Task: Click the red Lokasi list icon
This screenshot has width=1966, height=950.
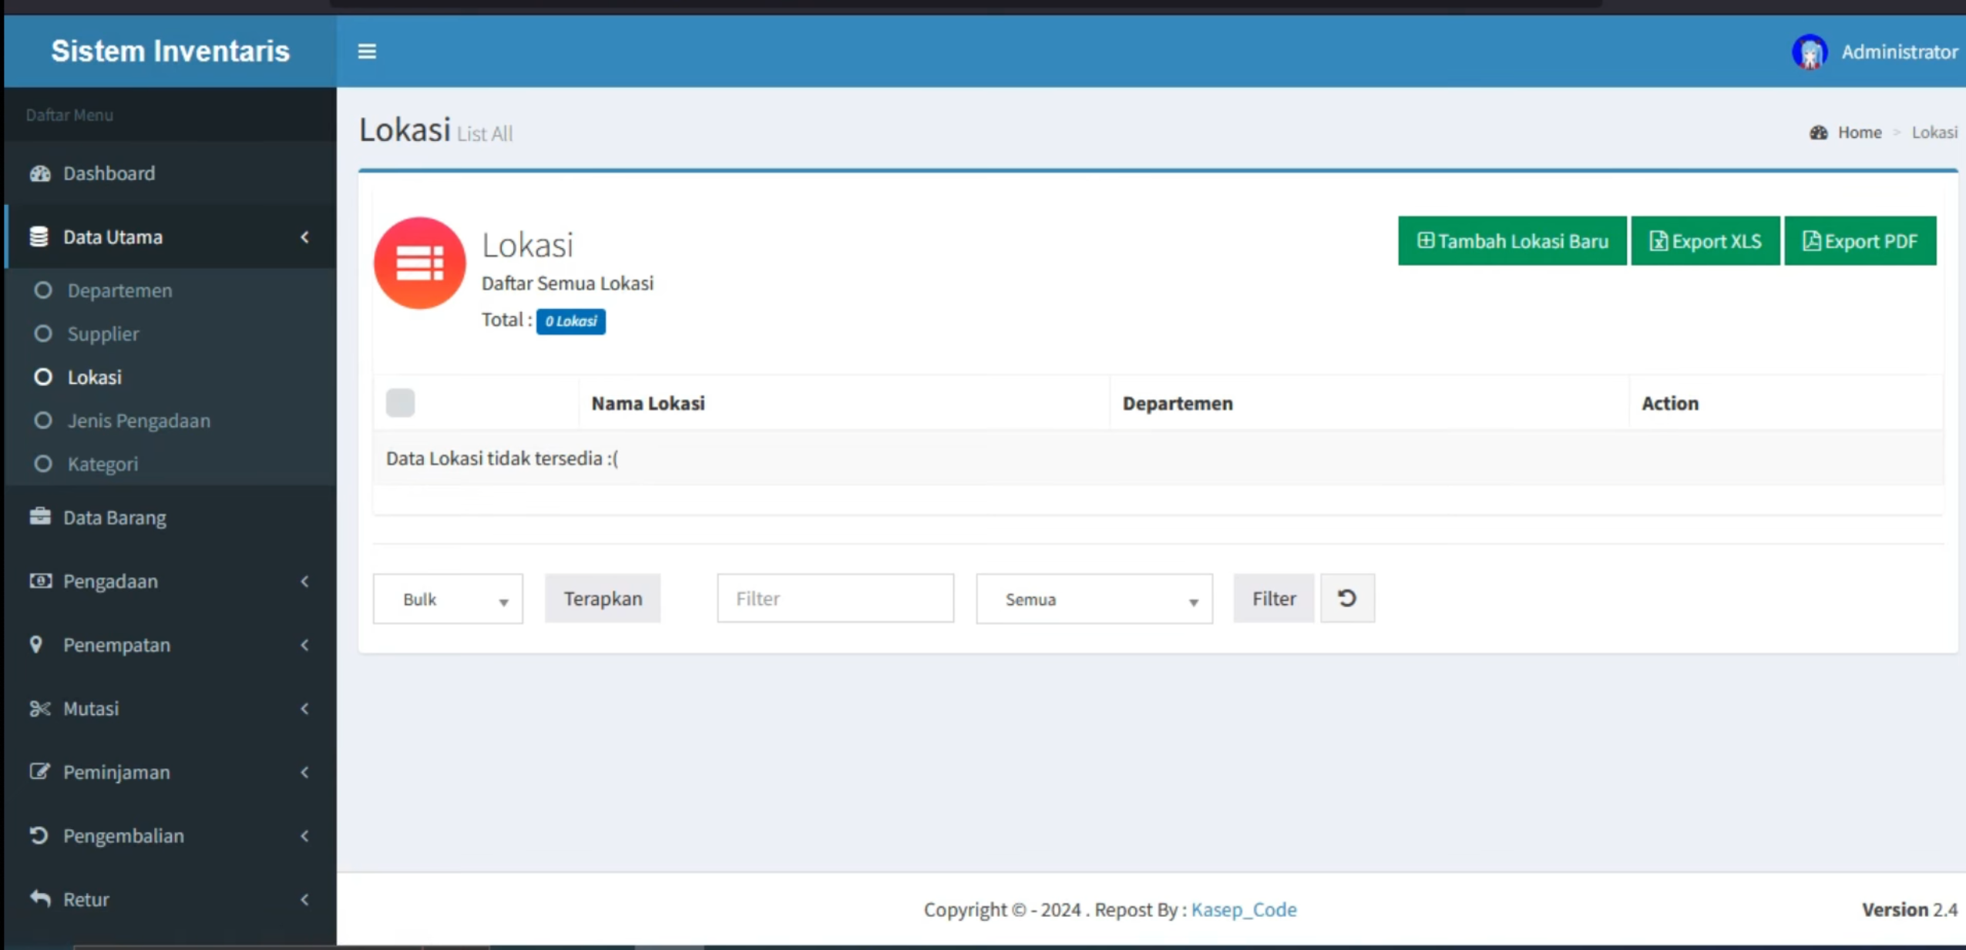Action: [420, 263]
